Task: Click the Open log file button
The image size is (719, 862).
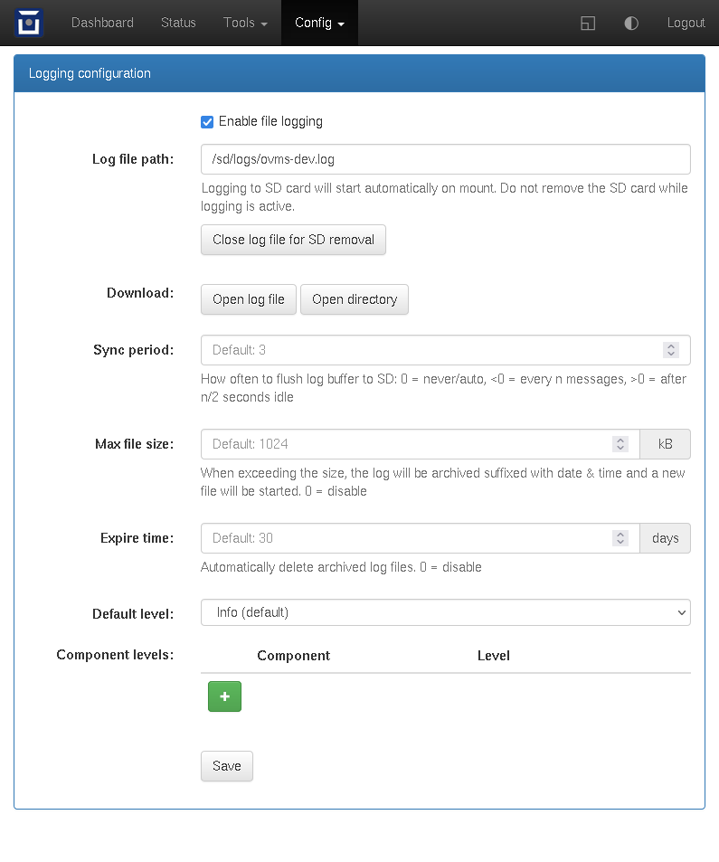Action: click(x=249, y=299)
